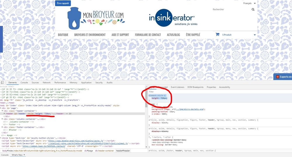This screenshot has height=157, width=292.
Task: Open the Network tab
Action: pos(46,82)
